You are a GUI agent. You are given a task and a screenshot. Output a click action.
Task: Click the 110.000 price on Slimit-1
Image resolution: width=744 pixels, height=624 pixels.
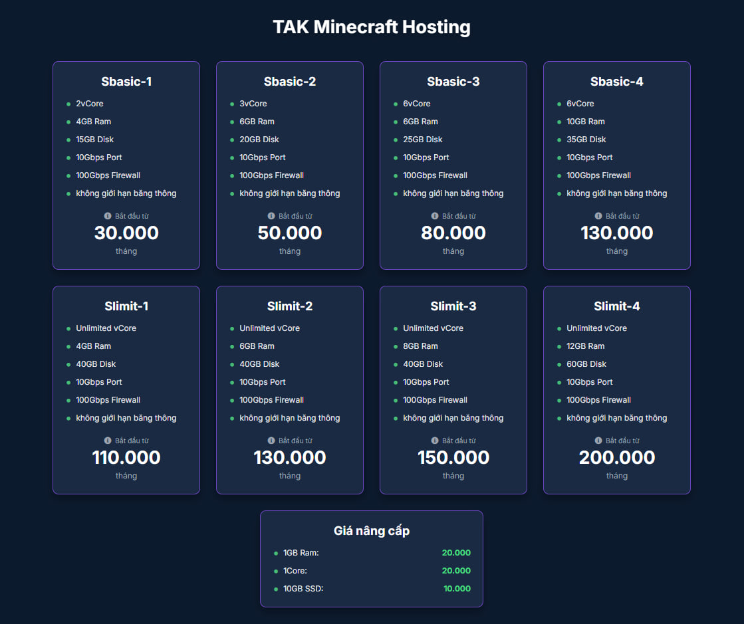click(126, 458)
